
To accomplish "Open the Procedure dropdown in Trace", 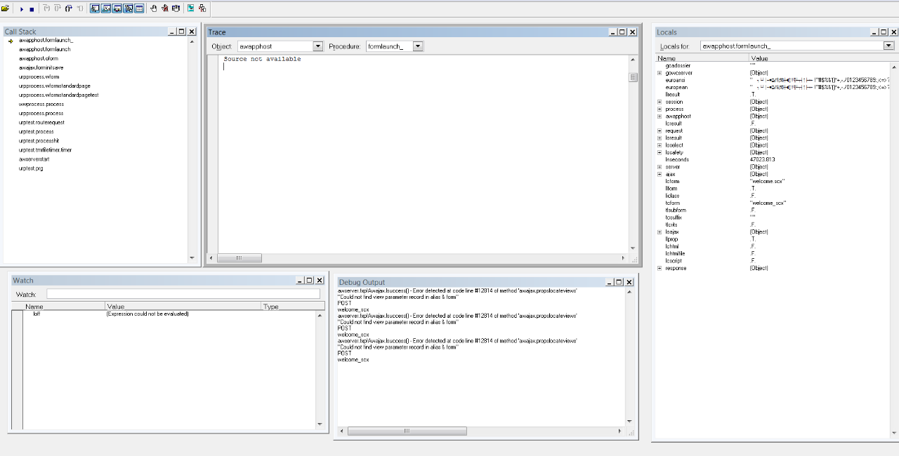I will tap(418, 46).
